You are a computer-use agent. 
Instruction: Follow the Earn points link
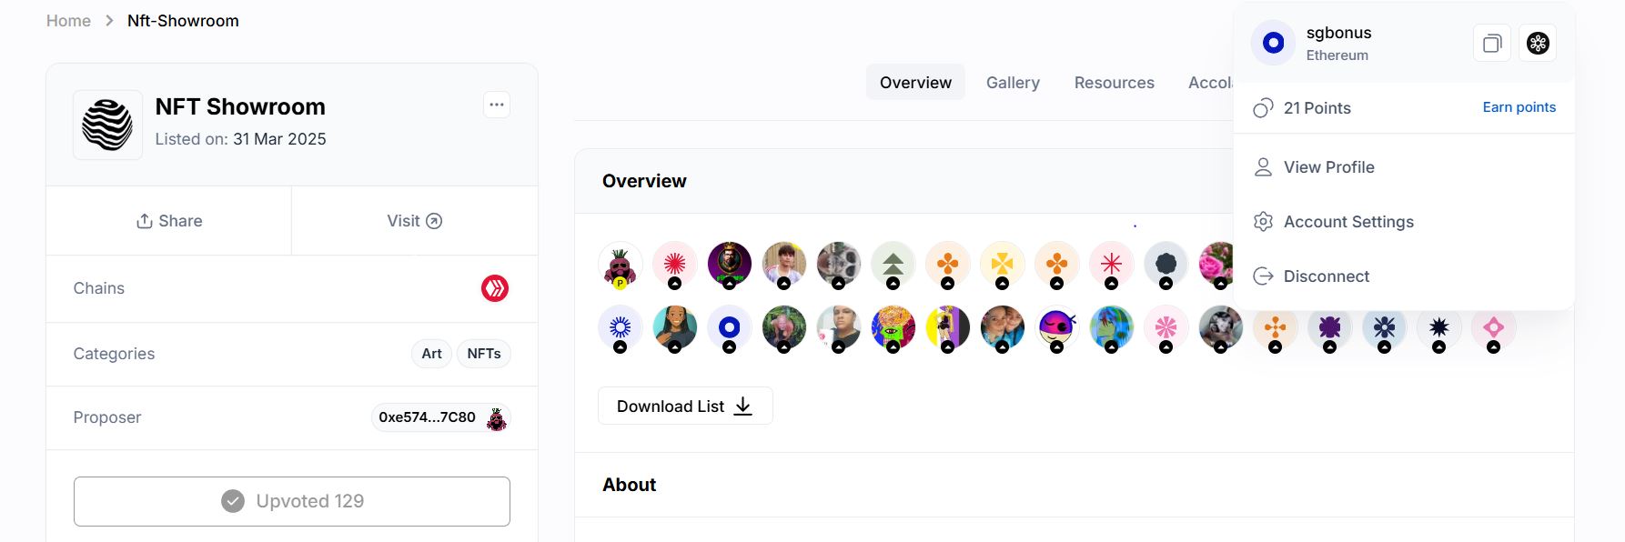1519,107
